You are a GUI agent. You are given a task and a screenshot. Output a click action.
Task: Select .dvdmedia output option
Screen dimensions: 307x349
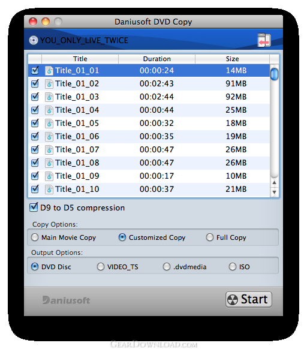point(167,266)
